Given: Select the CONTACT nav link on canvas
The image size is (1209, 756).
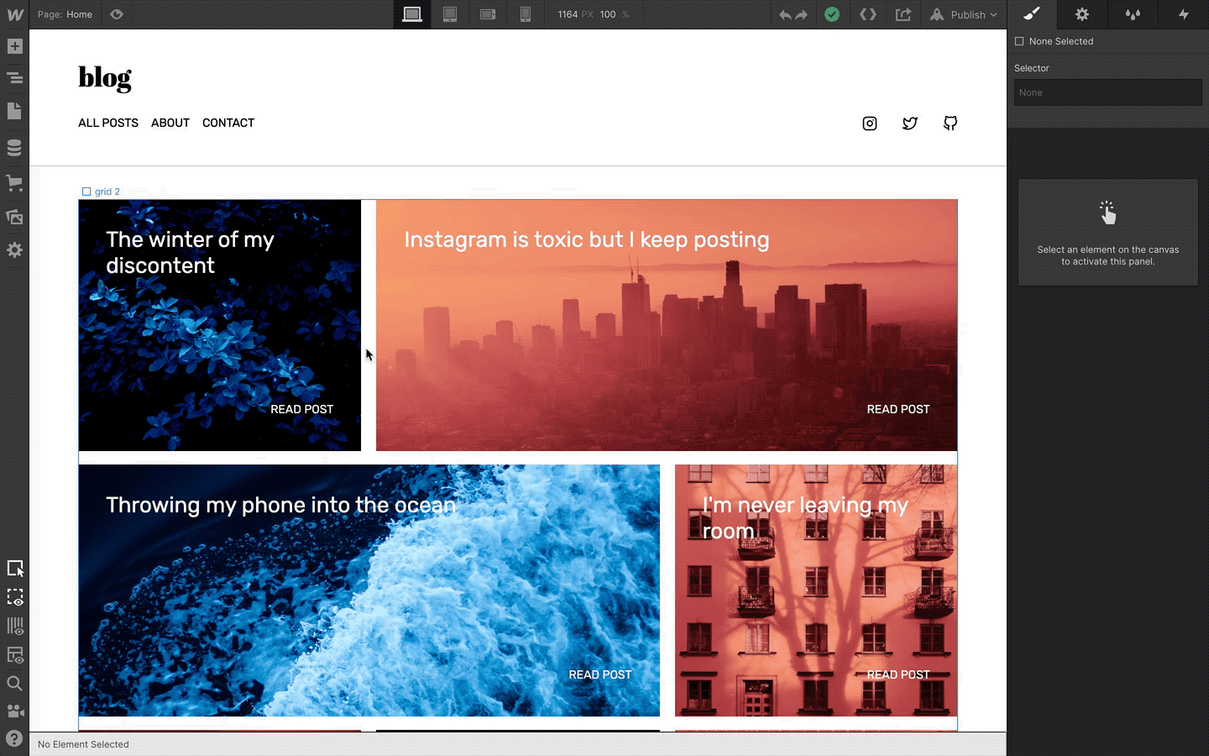Looking at the screenshot, I should click(x=228, y=123).
